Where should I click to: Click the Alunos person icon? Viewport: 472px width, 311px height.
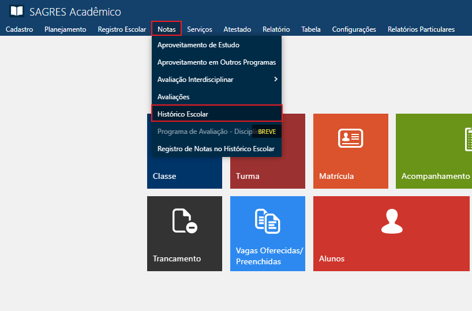(391, 221)
